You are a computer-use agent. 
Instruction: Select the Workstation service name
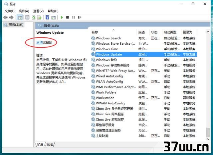pyautogui.click(x=105, y=98)
